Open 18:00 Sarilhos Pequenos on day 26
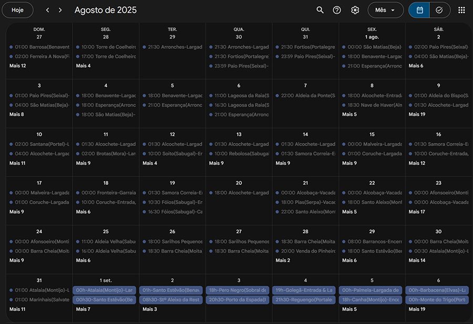 coord(172,242)
